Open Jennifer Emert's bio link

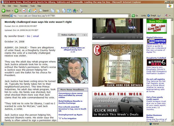28,36
